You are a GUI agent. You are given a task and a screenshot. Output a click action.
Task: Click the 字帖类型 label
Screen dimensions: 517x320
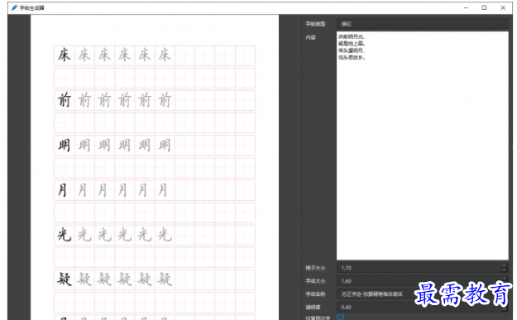pos(315,24)
